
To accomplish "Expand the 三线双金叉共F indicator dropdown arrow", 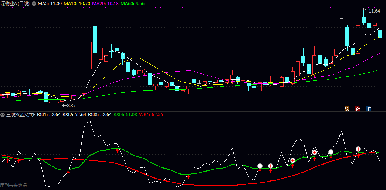I will (x=3, y=115).
